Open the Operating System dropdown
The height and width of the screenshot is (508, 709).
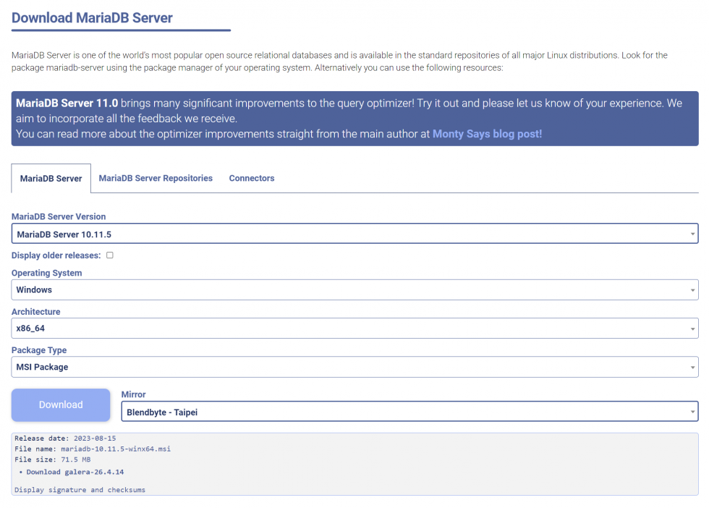point(354,289)
